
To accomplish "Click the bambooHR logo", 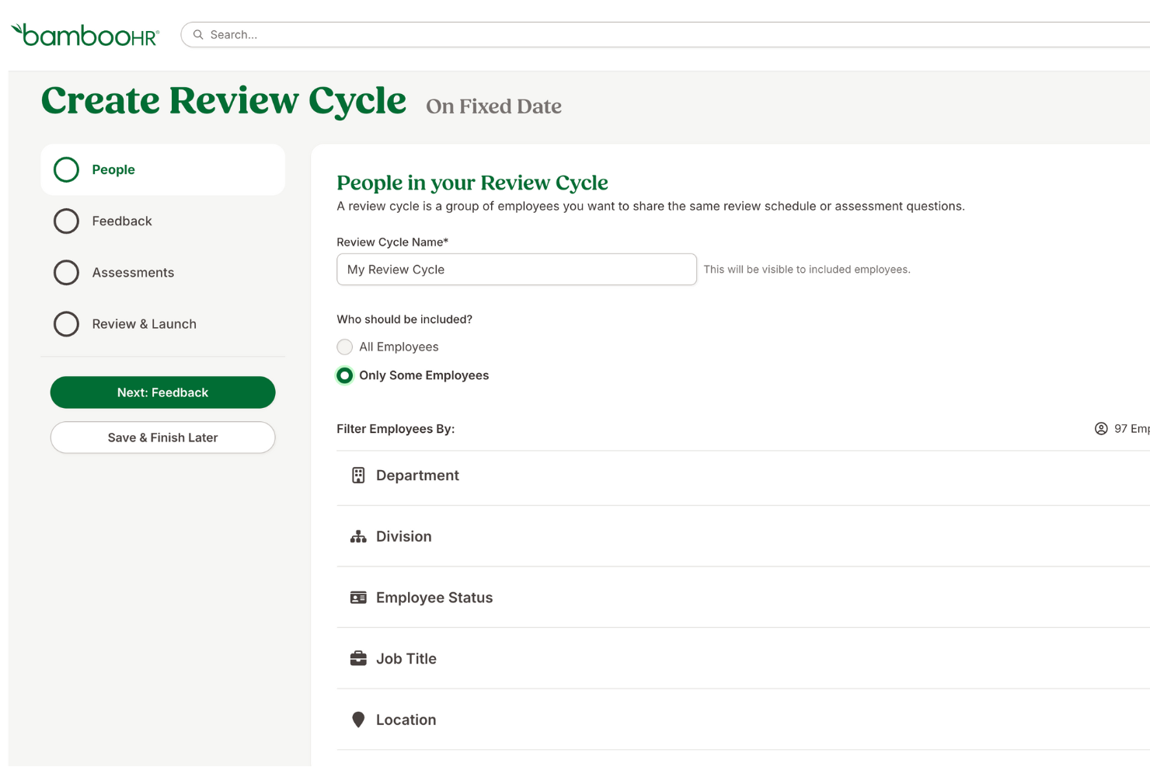I will pyautogui.click(x=84, y=33).
